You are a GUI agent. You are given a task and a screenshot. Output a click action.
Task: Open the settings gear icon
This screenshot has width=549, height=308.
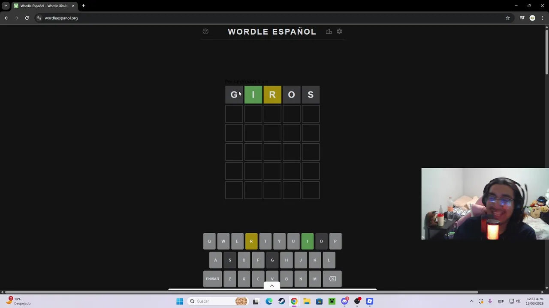[x=339, y=31]
